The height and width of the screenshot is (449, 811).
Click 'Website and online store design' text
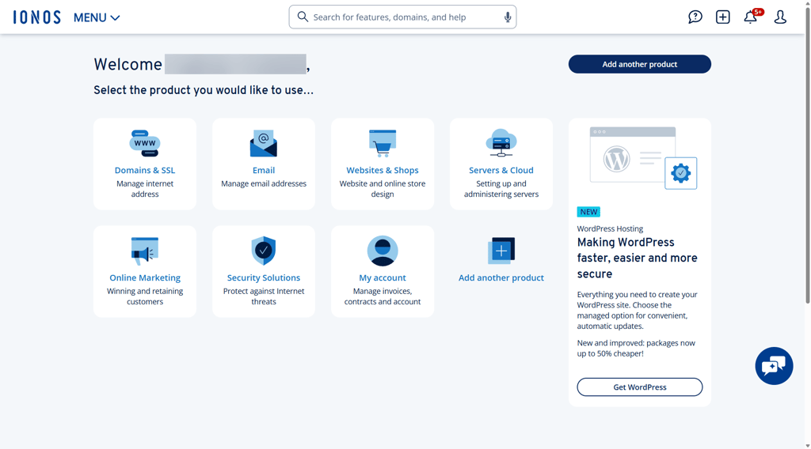tap(383, 189)
